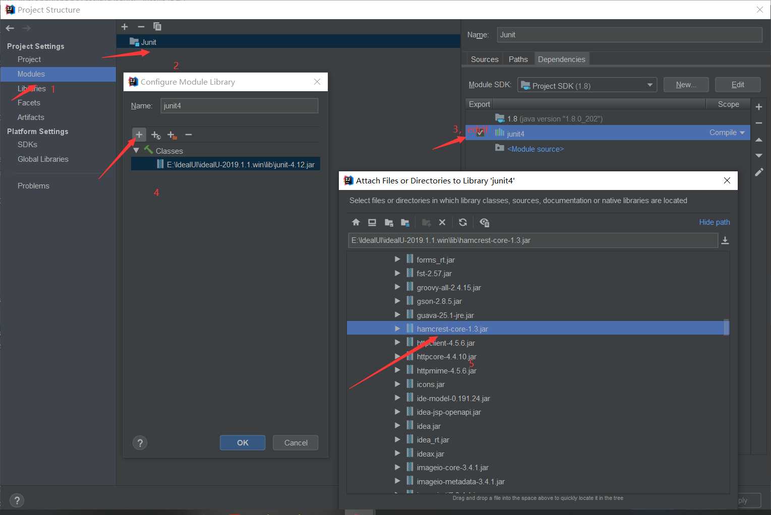Image resolution: width=771 pixels, height=515 pixels.
Task: Toggle the Export checkbox for junit4
Action: coord(480,133)
